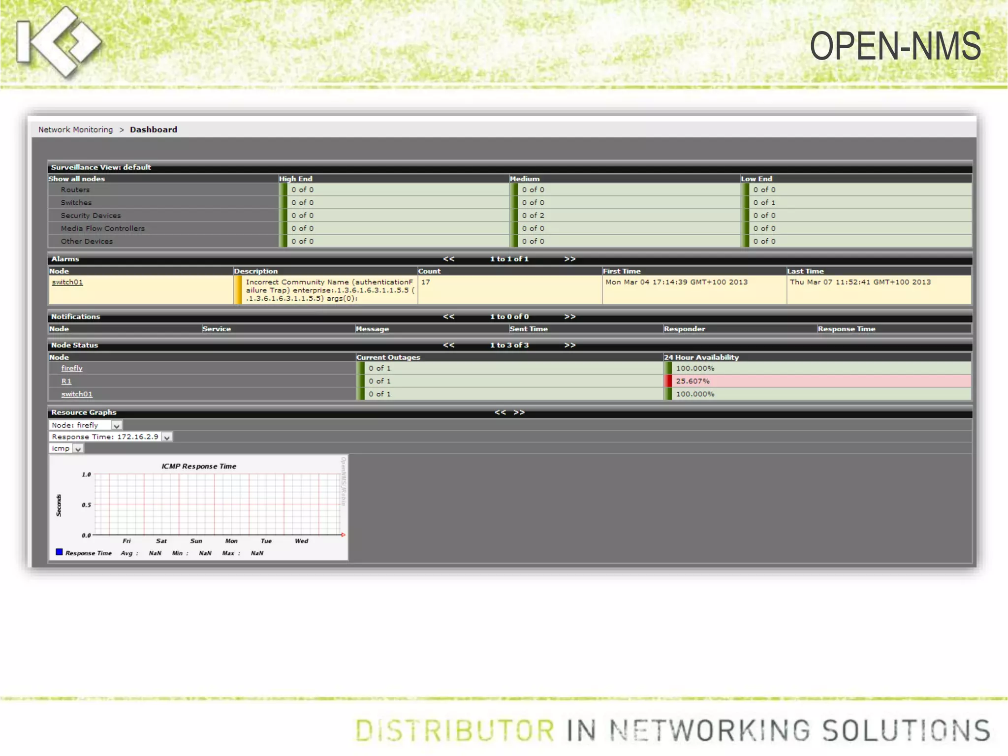Image resolution: width=1008 pixels, height=756 pixels.
Task: Open switch01 link in Alarms table
Action: pyautogui.click(x=67, y=282)
